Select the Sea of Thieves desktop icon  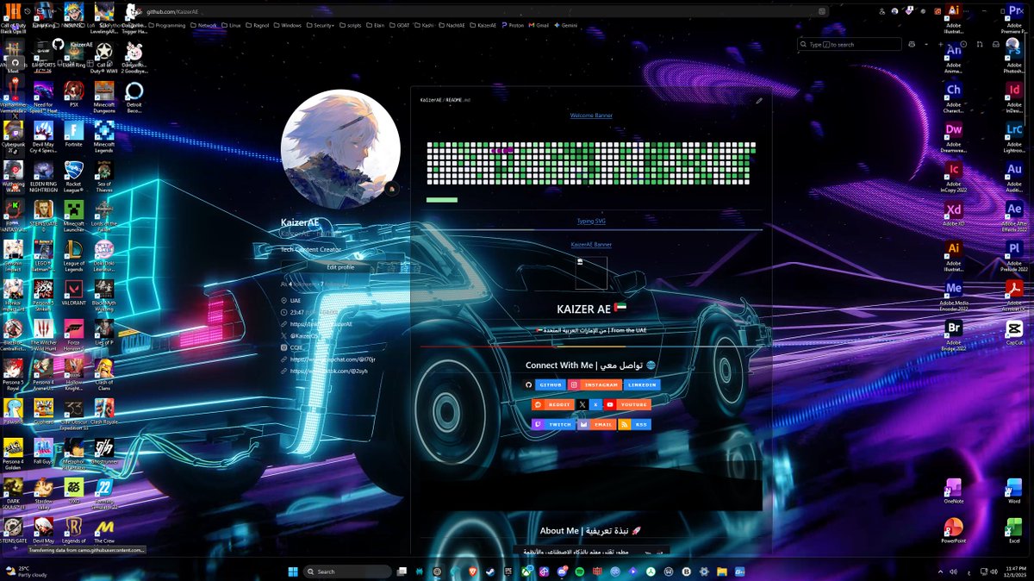[104, 175]
